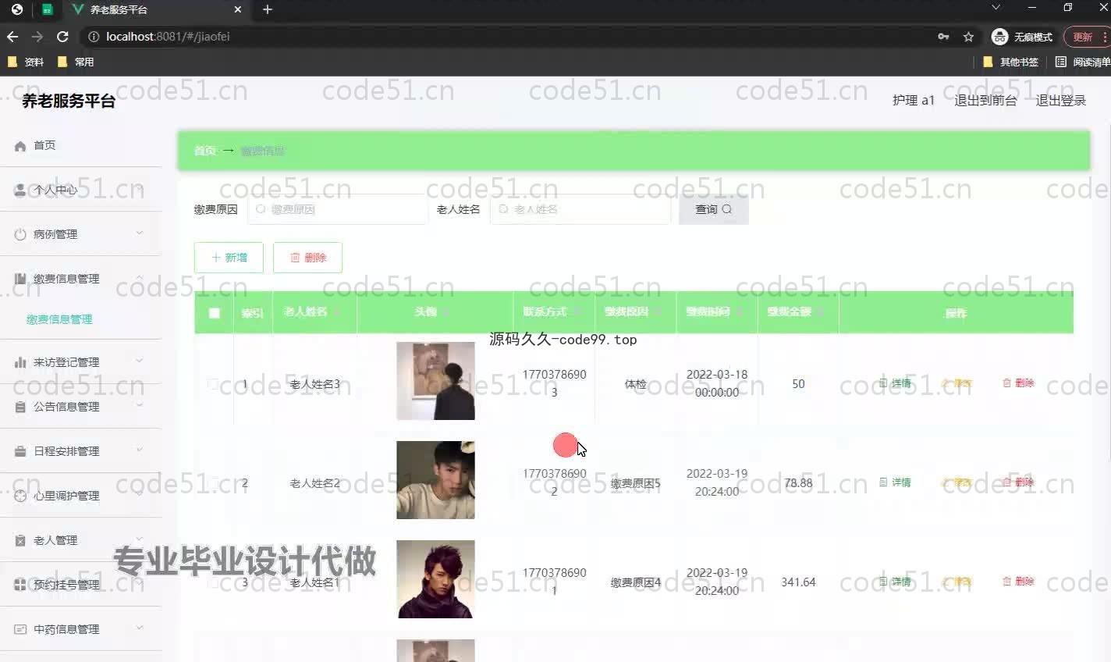Open the 资料 bookmark folder
The height and width of the screenshot is (662, 1111).
point(26,62)
